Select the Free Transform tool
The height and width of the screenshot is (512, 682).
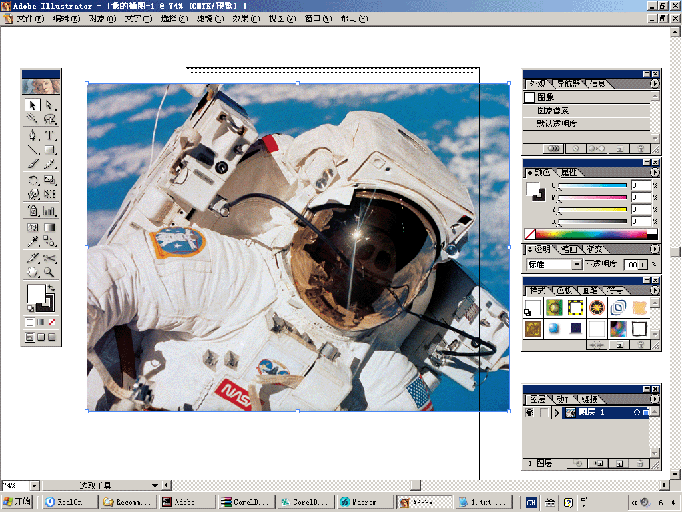pyautogui.click(x=49, y=194)
